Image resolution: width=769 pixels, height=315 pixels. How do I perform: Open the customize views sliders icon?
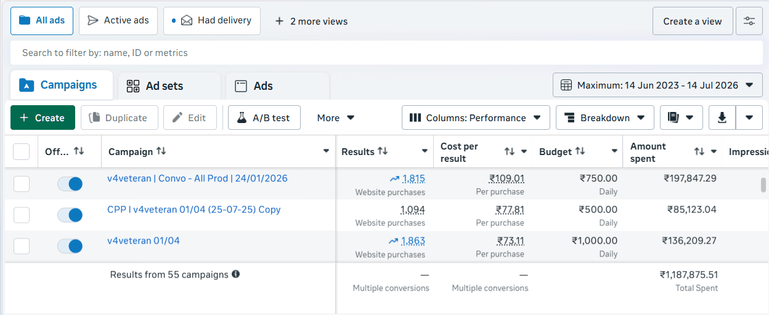pos(749,21)
